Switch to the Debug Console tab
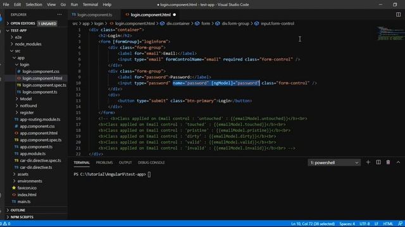The image size is (405, 227). pyautogui.click(x=151, y=163)
